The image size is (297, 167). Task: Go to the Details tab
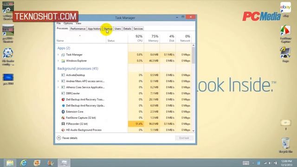pos(127,29)
